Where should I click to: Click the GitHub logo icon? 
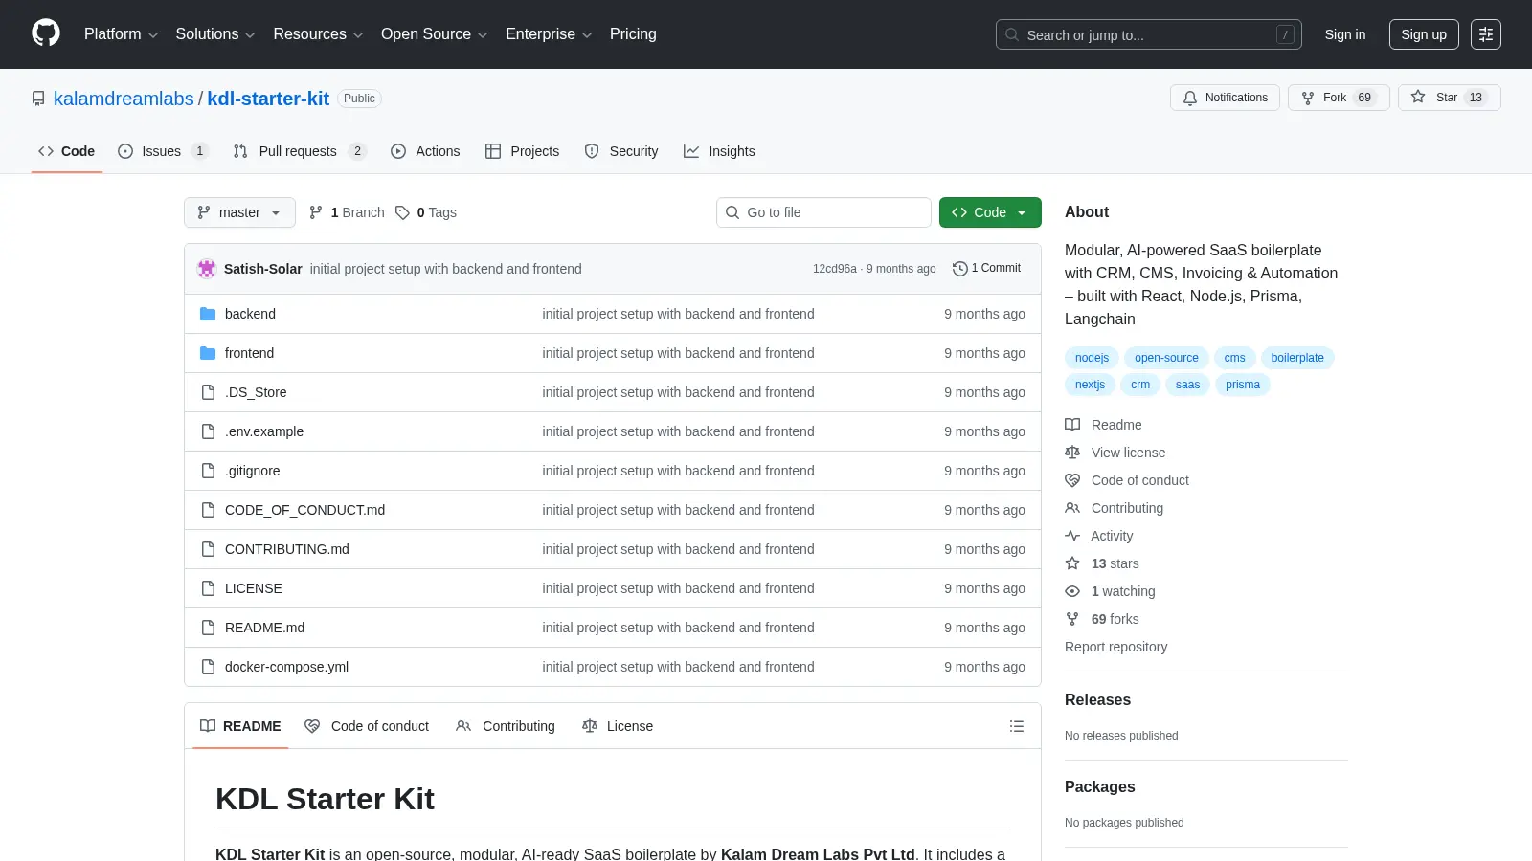[46, 33]
